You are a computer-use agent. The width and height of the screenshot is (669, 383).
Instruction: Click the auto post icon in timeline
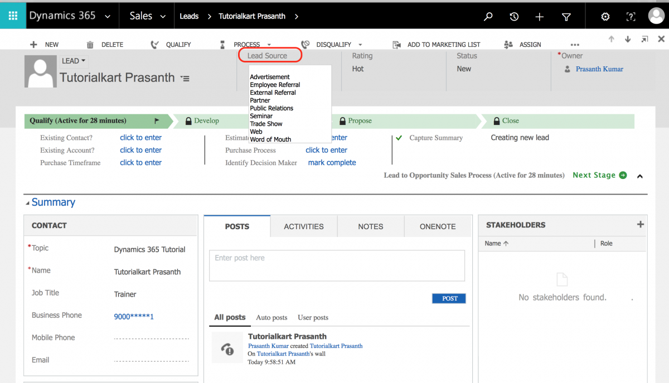pos(227,348)
